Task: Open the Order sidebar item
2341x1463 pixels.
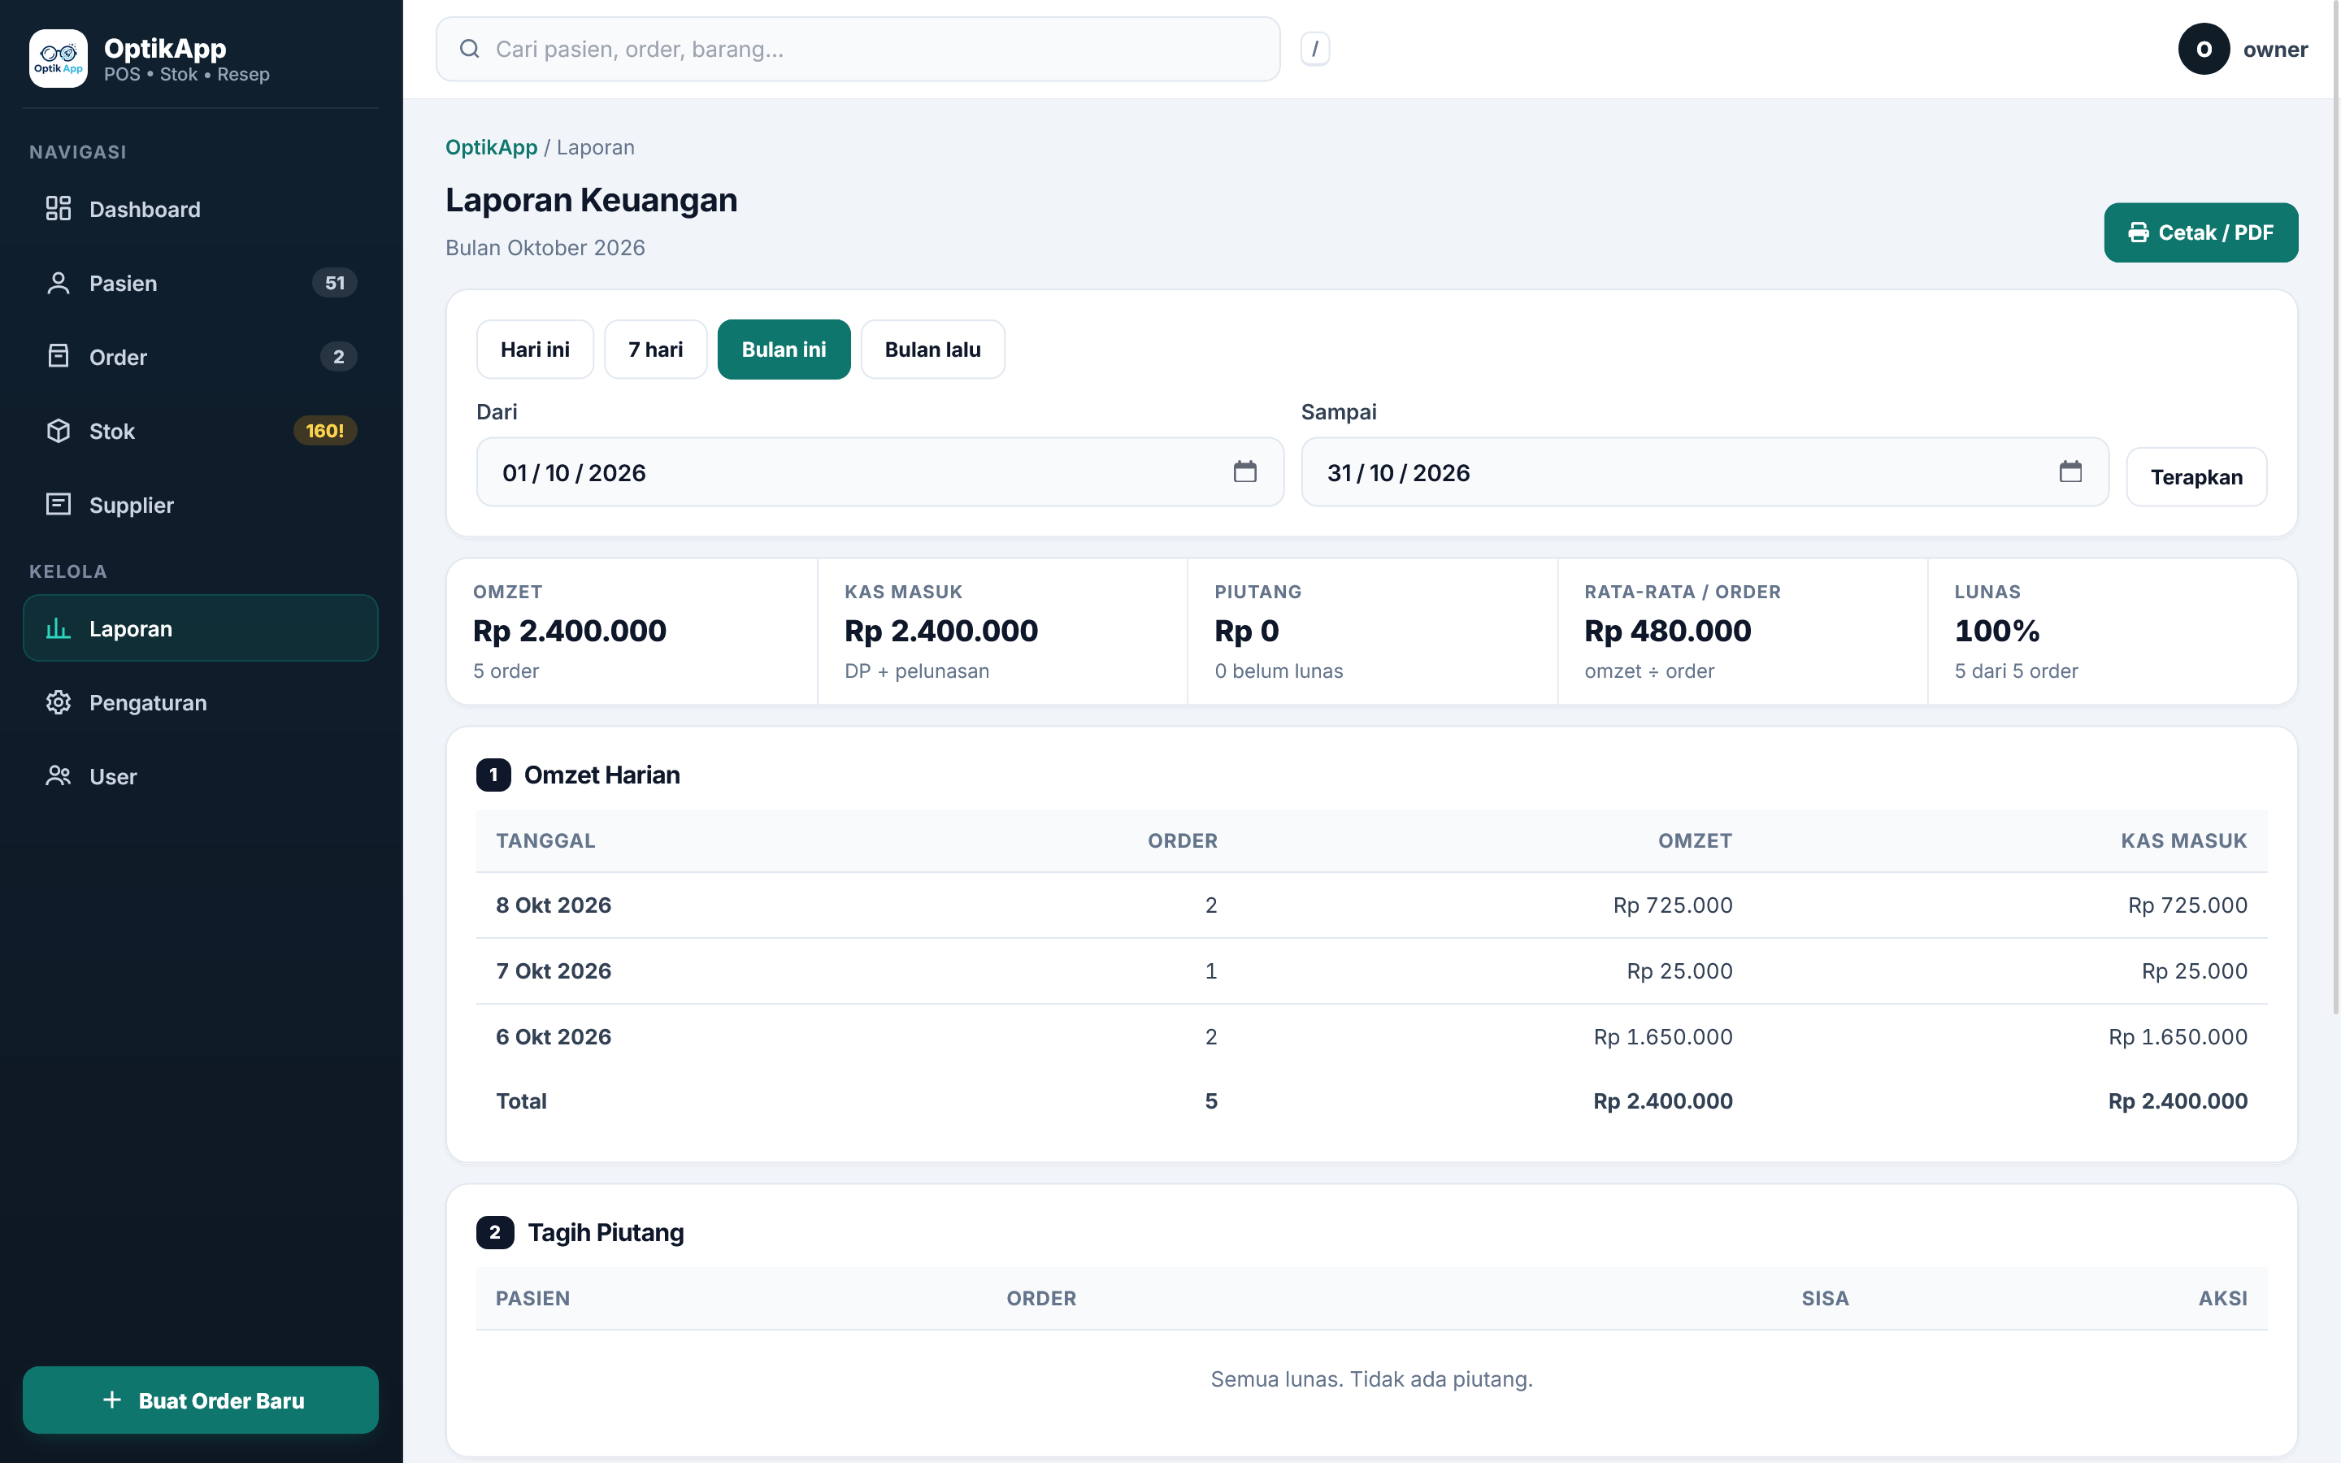Action: [200, 357]
